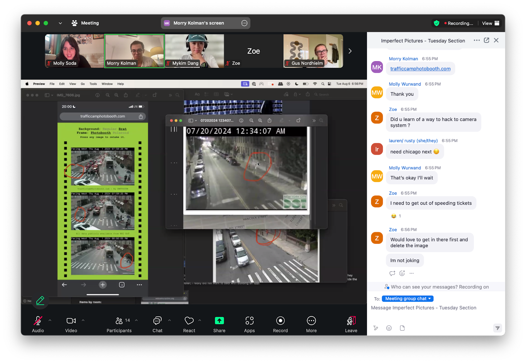526x363 pixels.
Task: Open the Meeting info dropdown chevron
Action: pos(60,23)
